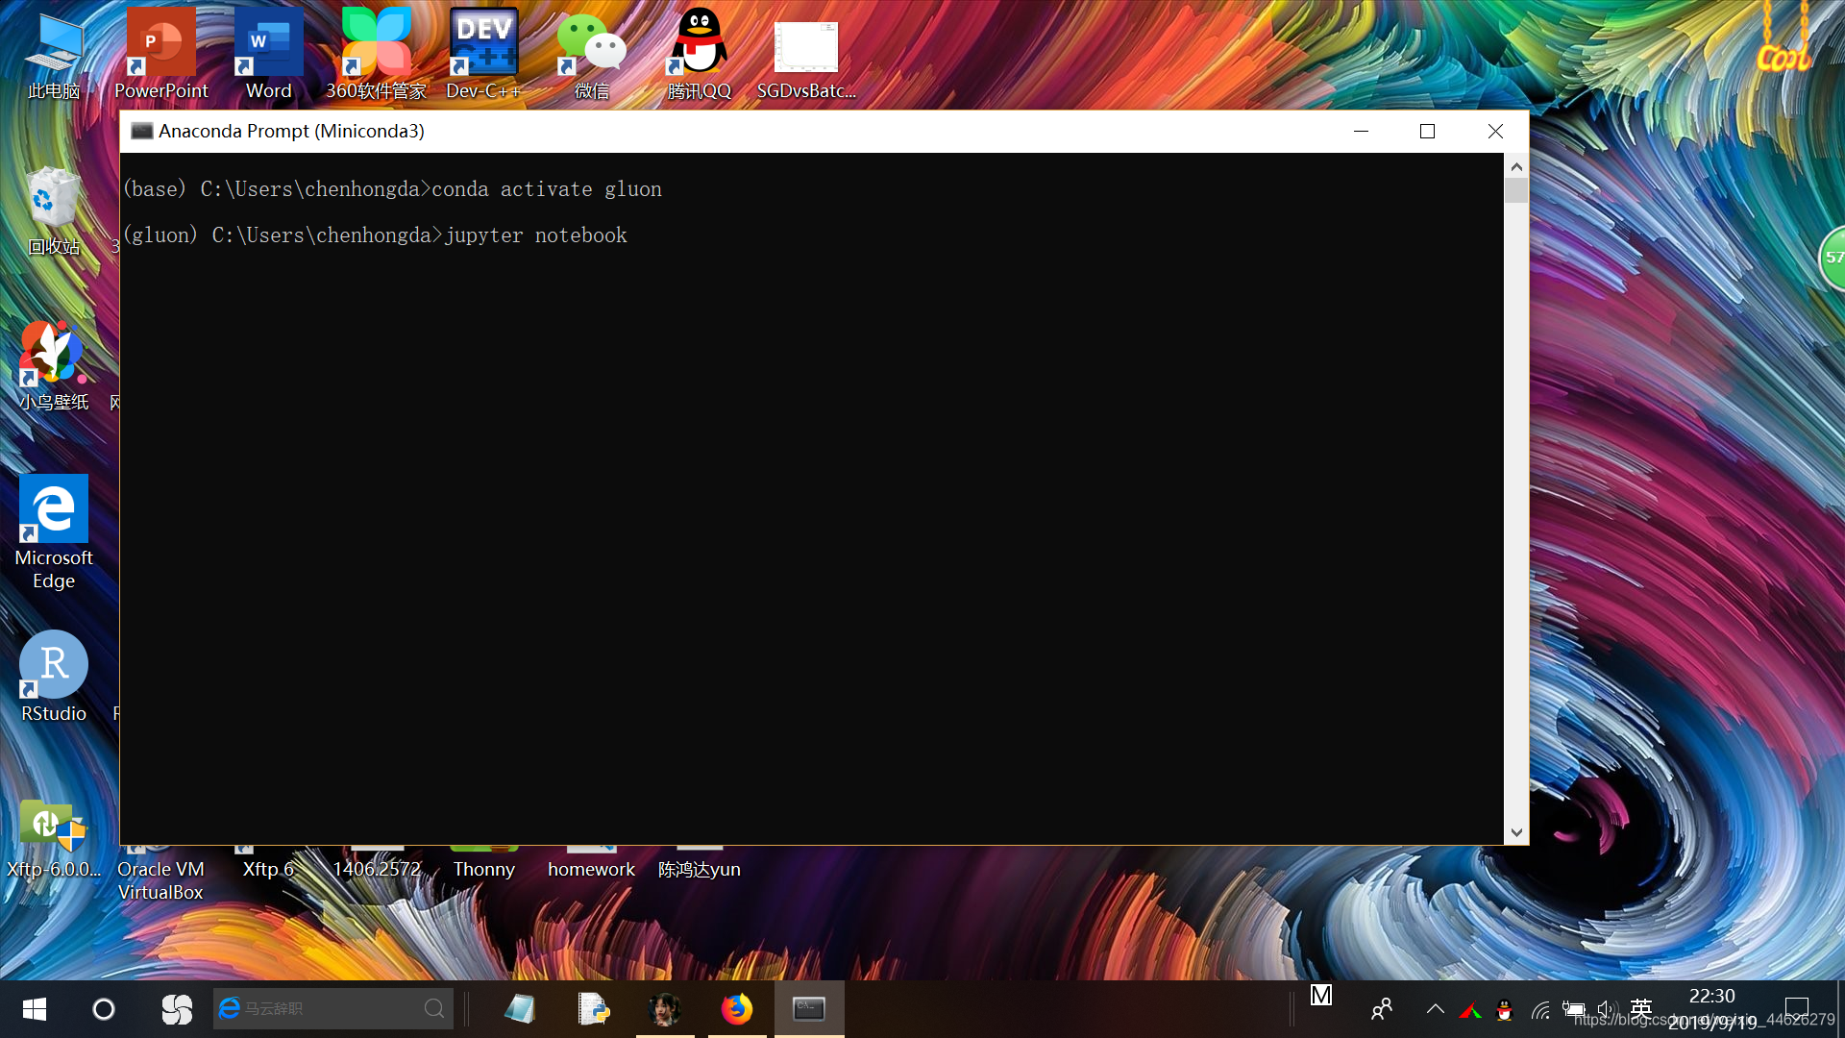This screenshot has height=1038, width=1845.
Task: Open the Xftp-6.0.0... installer icon
Action: 54,838
